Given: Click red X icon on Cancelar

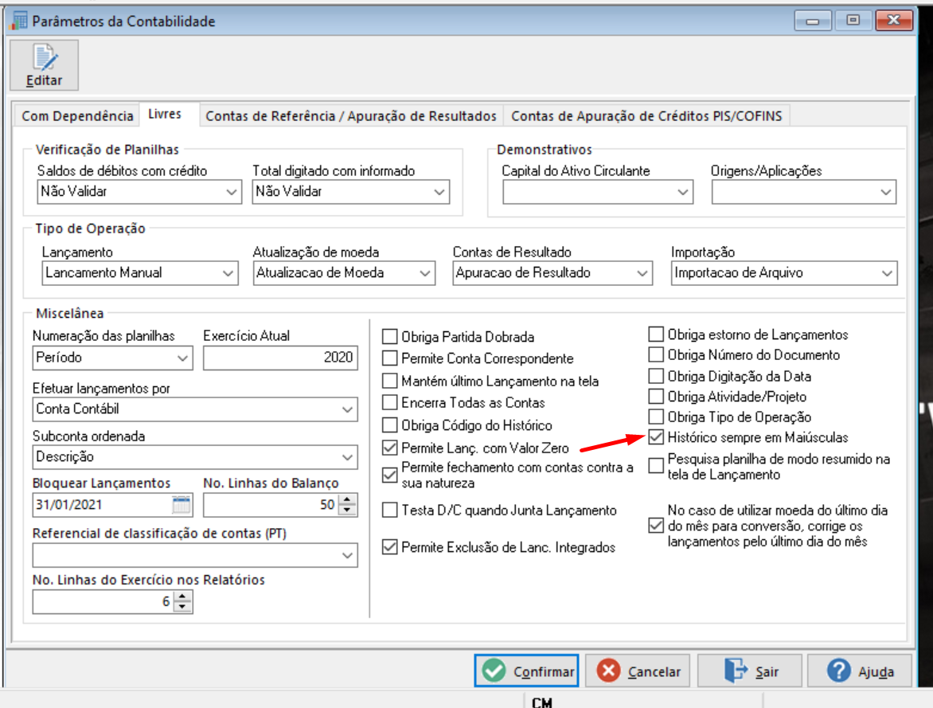Looking at the screenshot, I should 608,671.
